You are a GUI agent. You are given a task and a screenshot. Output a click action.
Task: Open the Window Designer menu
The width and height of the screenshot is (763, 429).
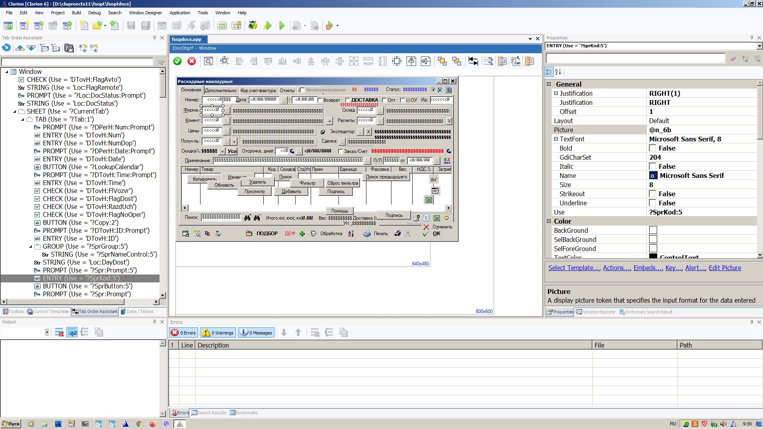[145, 13]
